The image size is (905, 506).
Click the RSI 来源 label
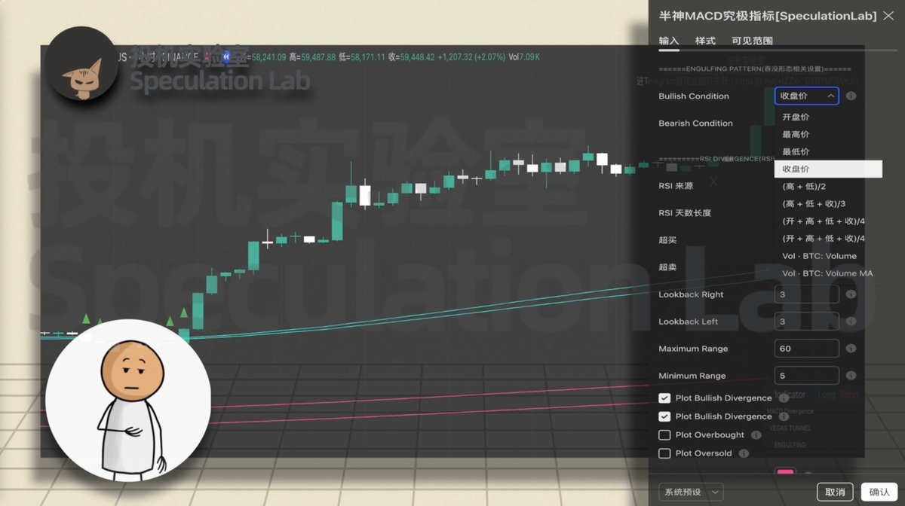pyautogui.click(x=676, y=185)
